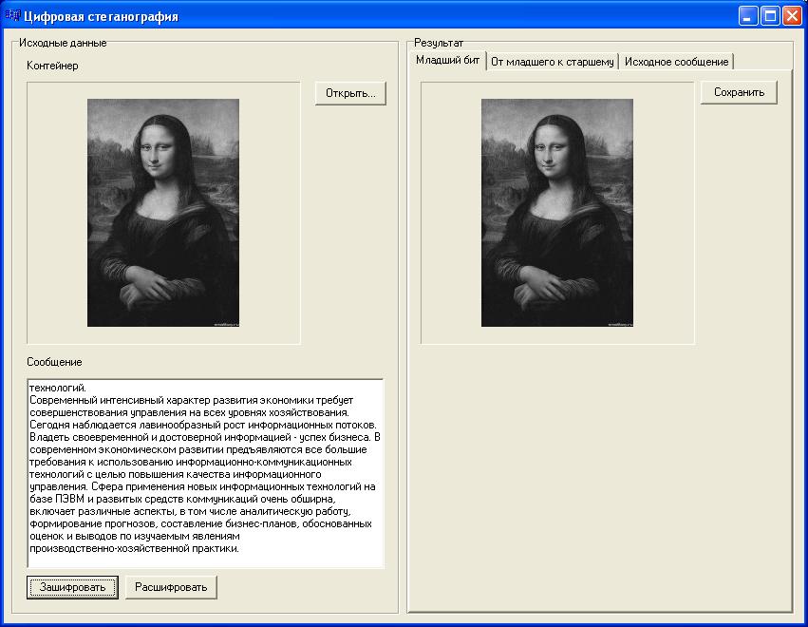Minimize the Цифровая стеганография window
Image resolution: width=808 pixels, height=627 pixels.
[748, 16]
